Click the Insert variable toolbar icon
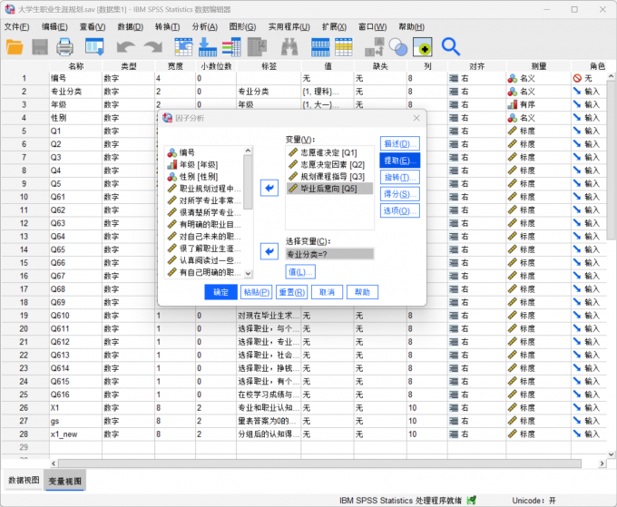617x507 pixels. 344,47
